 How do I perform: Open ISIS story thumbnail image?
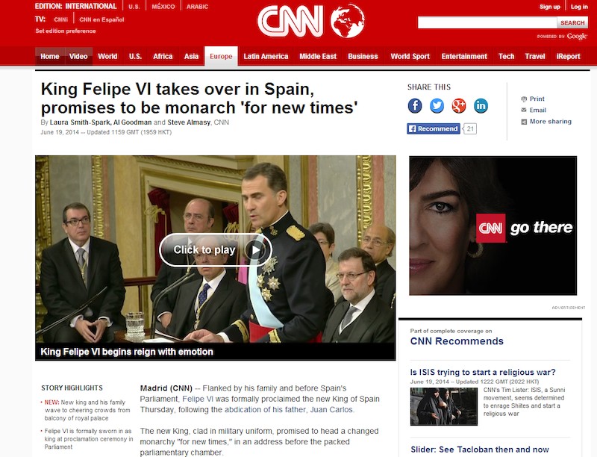pyautogui.click(x=443, y=406)
